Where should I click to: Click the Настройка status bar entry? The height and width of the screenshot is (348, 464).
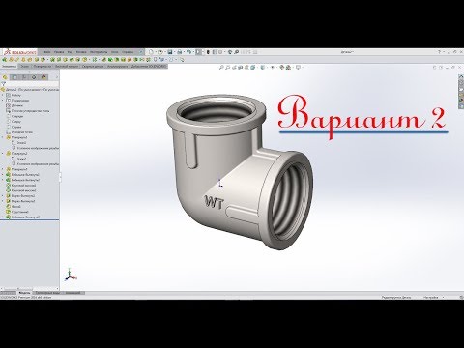click(430, 297)
